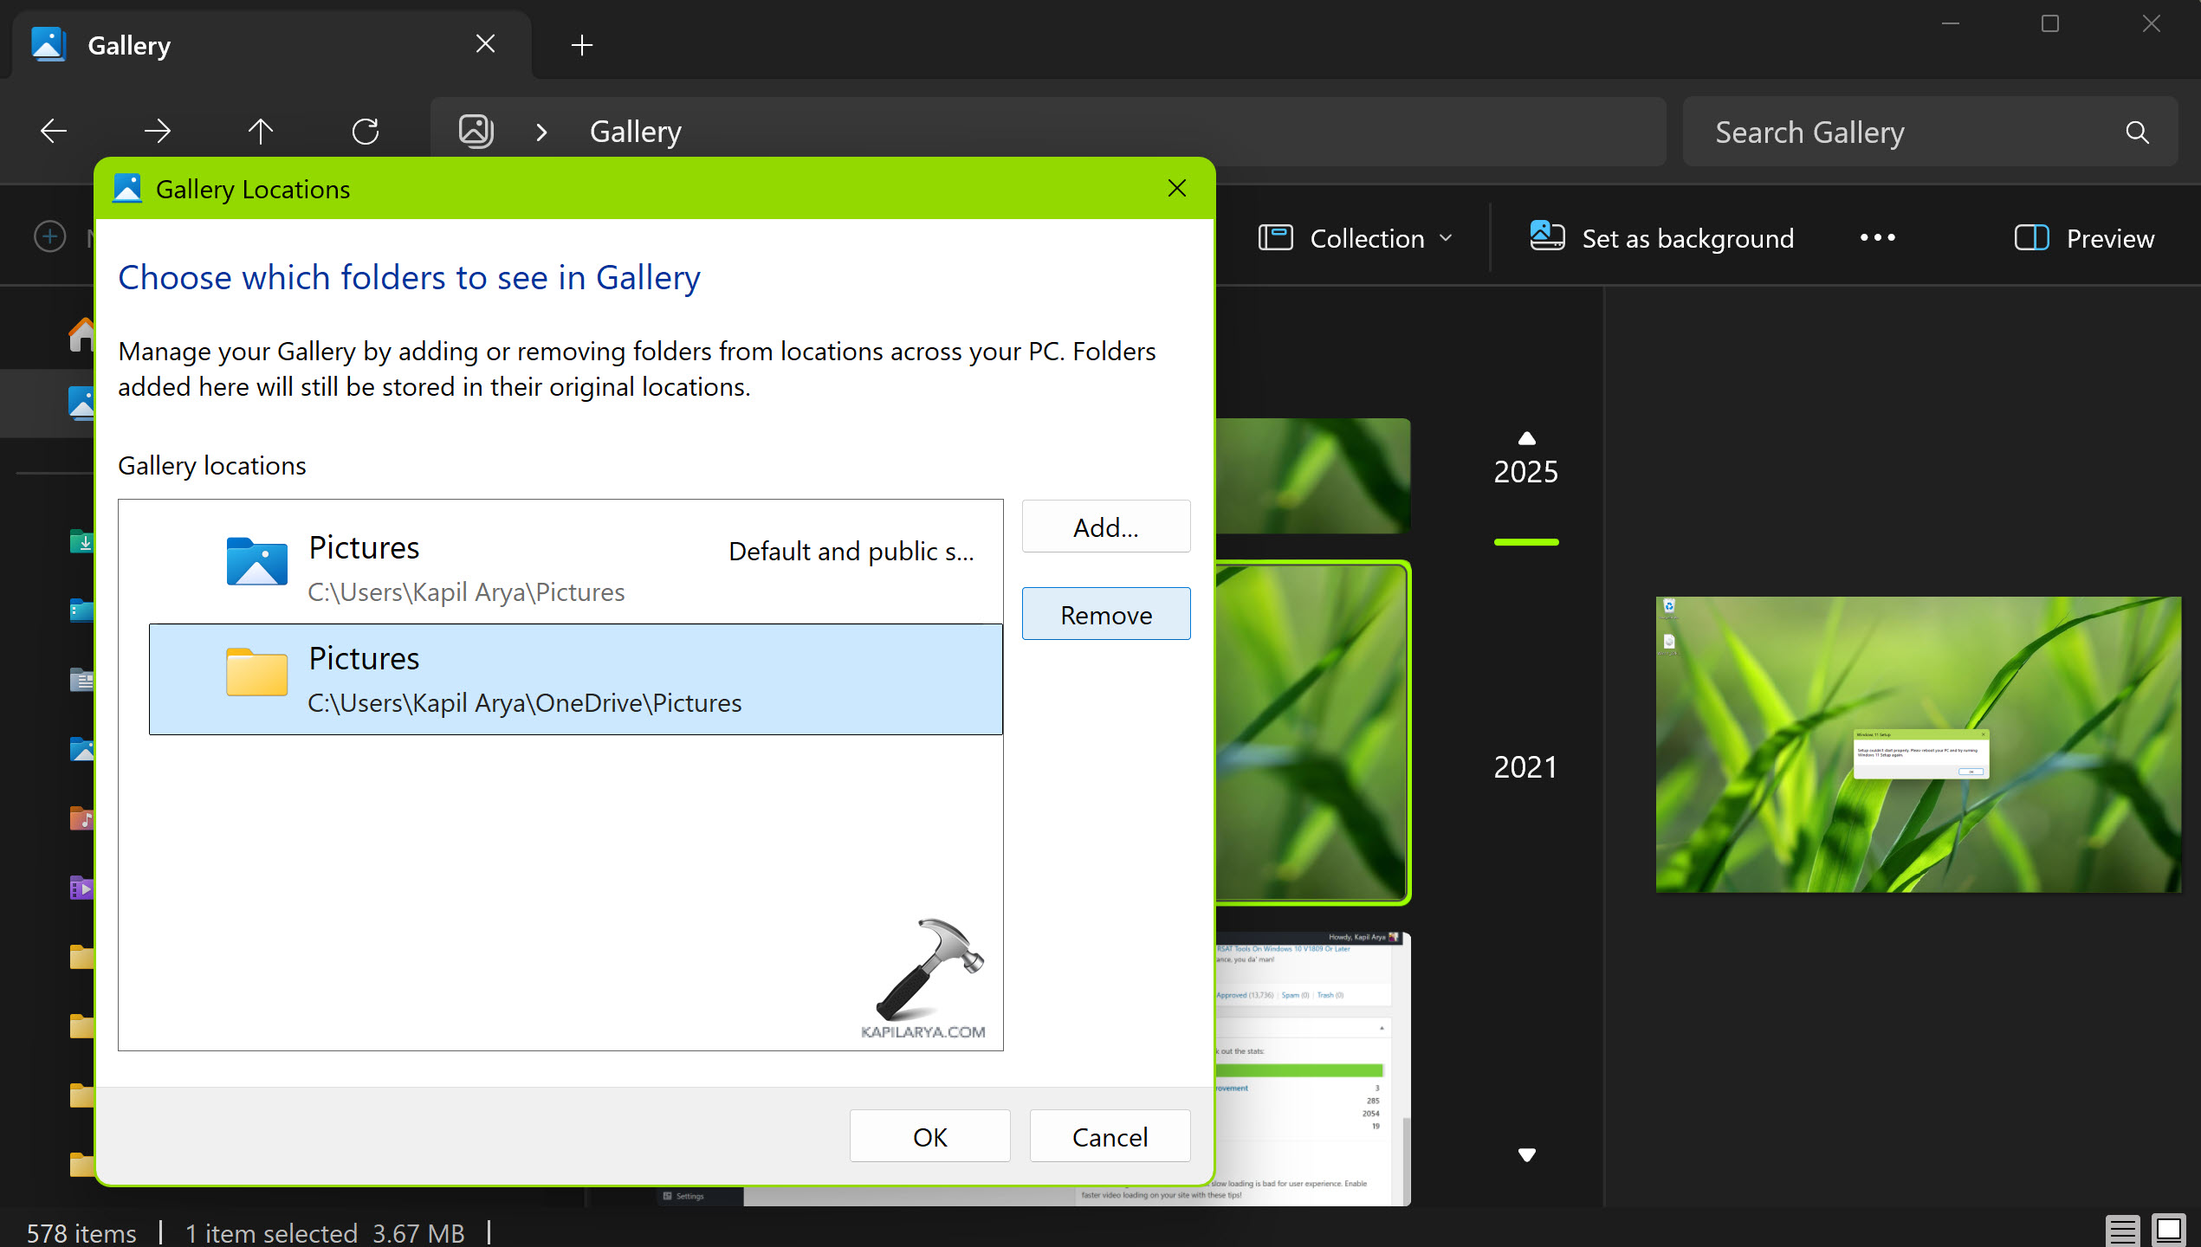2201x1247 pixels.
Task: Open a new tab with plus icon
Action: click(x=582, y=45)
